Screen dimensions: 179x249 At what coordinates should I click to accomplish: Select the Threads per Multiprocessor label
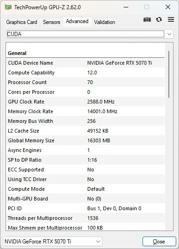click(x=40, y=218)
